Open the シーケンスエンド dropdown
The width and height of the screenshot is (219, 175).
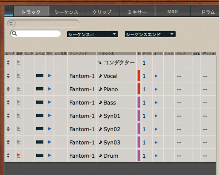[x=150, y=34]
